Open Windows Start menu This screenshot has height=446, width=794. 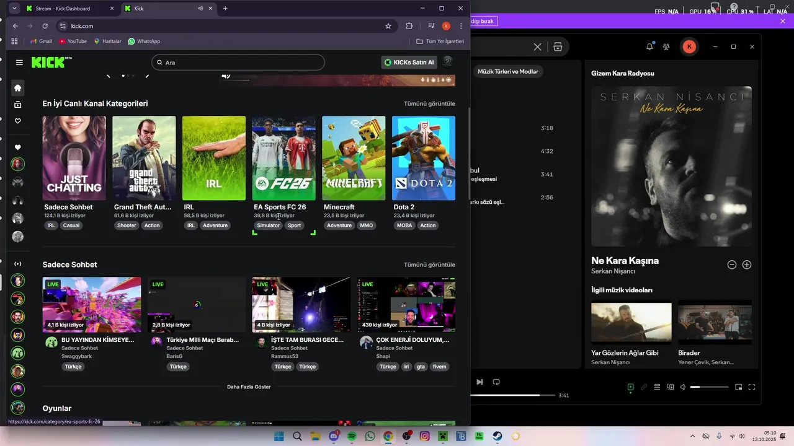(x=279, y=436)
